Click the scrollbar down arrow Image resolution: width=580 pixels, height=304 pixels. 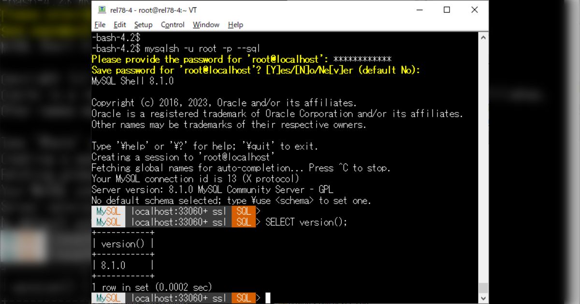tap(483, 298)
